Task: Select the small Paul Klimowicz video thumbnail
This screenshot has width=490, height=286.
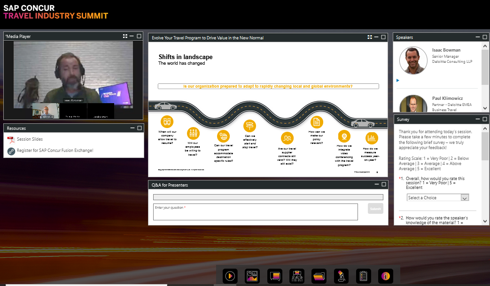Action: click(x=46, y=111)
